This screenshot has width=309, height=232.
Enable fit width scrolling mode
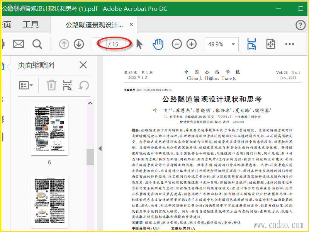pyautogui.click(x=251, y=44)
